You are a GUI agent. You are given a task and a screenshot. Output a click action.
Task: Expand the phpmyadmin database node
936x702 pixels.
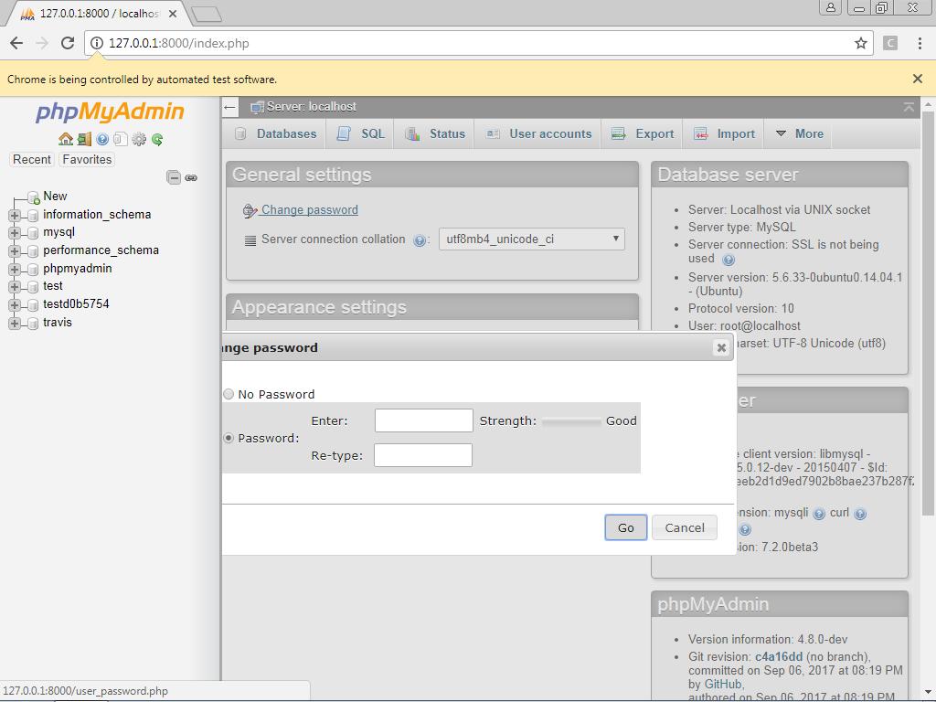tap(15, 270)
